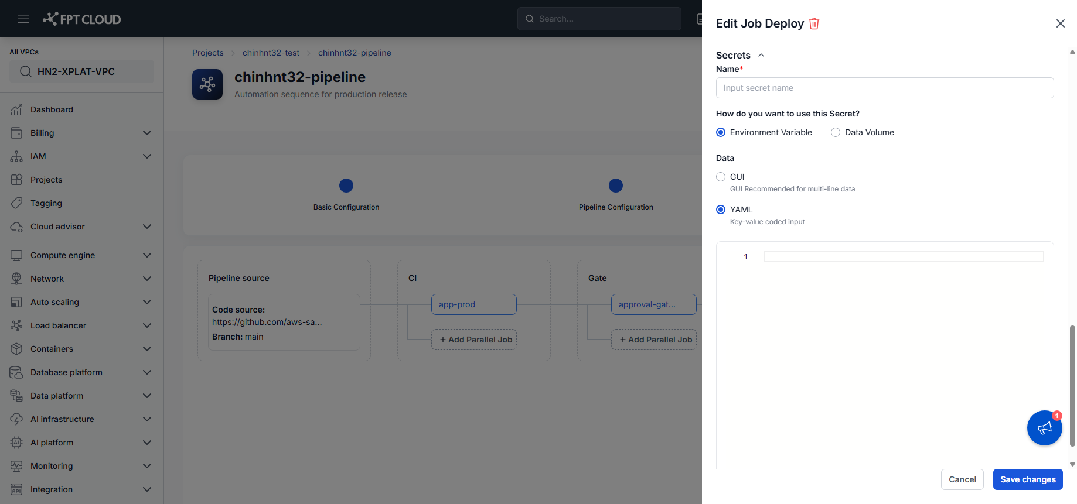This screenshot has width=1077, height=504.
Task: Click the Dashboard chart icon
Action: [x=16, y=109]
